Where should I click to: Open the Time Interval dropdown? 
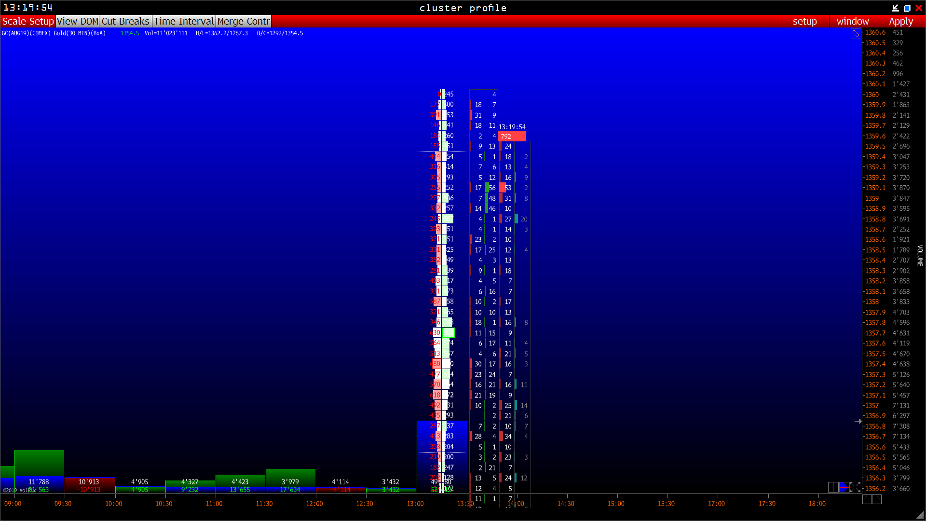[x=184, y=21]
